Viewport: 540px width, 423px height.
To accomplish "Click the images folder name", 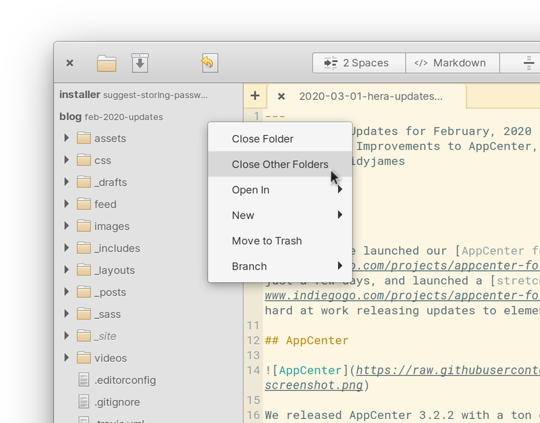I will coord(112,226).
